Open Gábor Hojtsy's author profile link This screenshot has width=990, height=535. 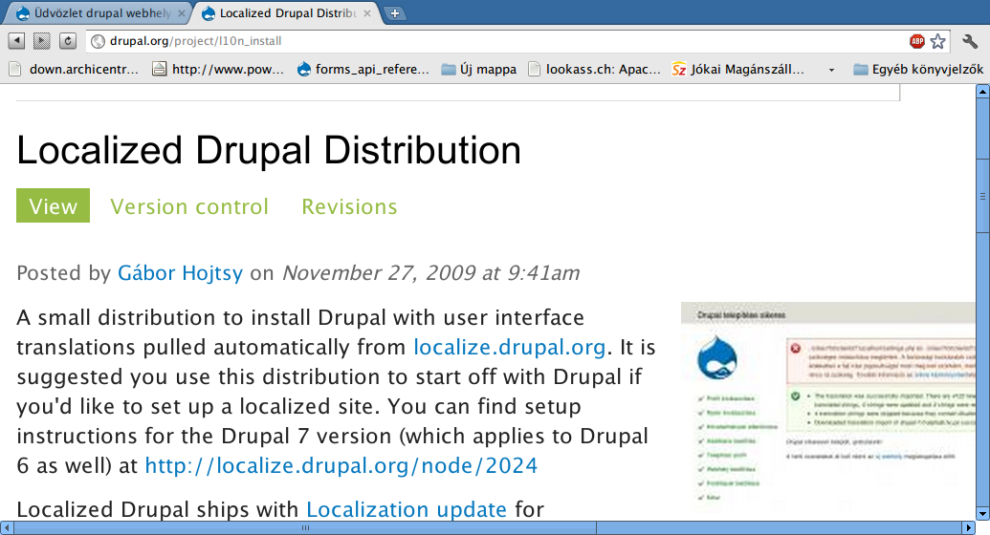[180, 272]
